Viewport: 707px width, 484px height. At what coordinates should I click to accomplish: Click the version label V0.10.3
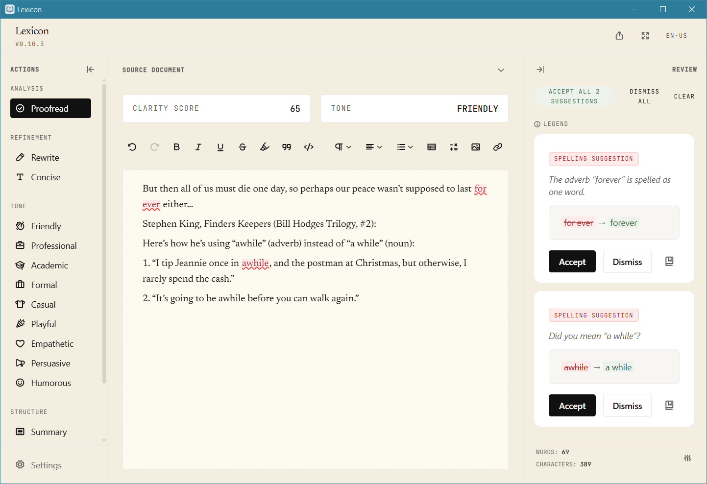pos(29,44)
